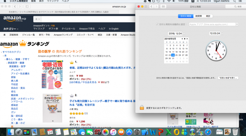Image resolution: width=246 pixels, height=136 pixels.
Task: Select day 25 in the calendar
Action: point(176,55)
